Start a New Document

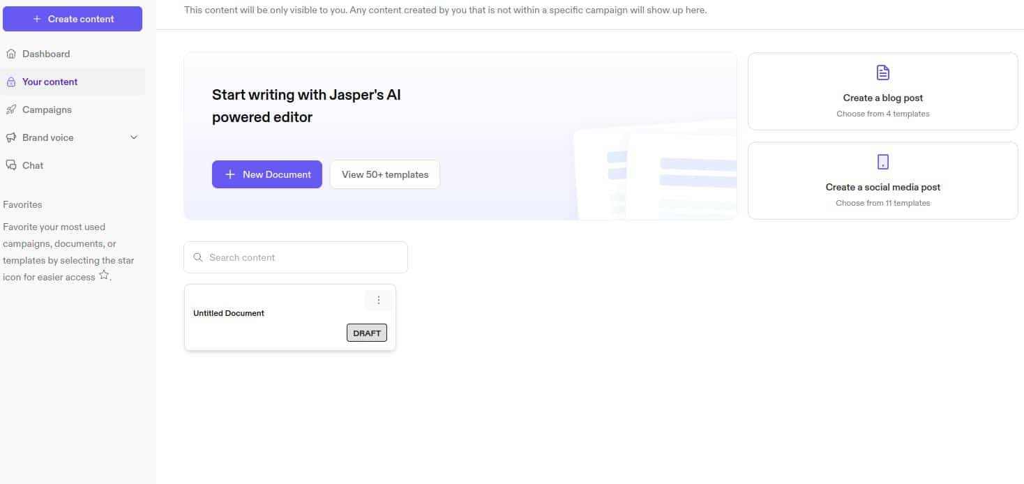267,174
